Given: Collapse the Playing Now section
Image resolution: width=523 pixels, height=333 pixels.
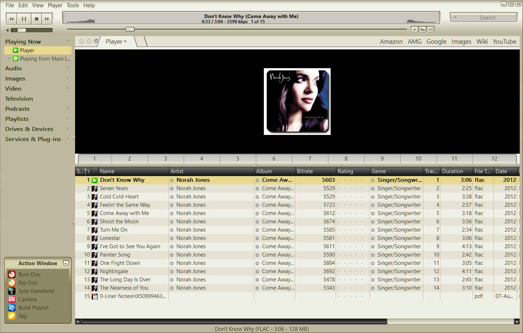Looking at the screenshot, I should (x=67, y=41).
